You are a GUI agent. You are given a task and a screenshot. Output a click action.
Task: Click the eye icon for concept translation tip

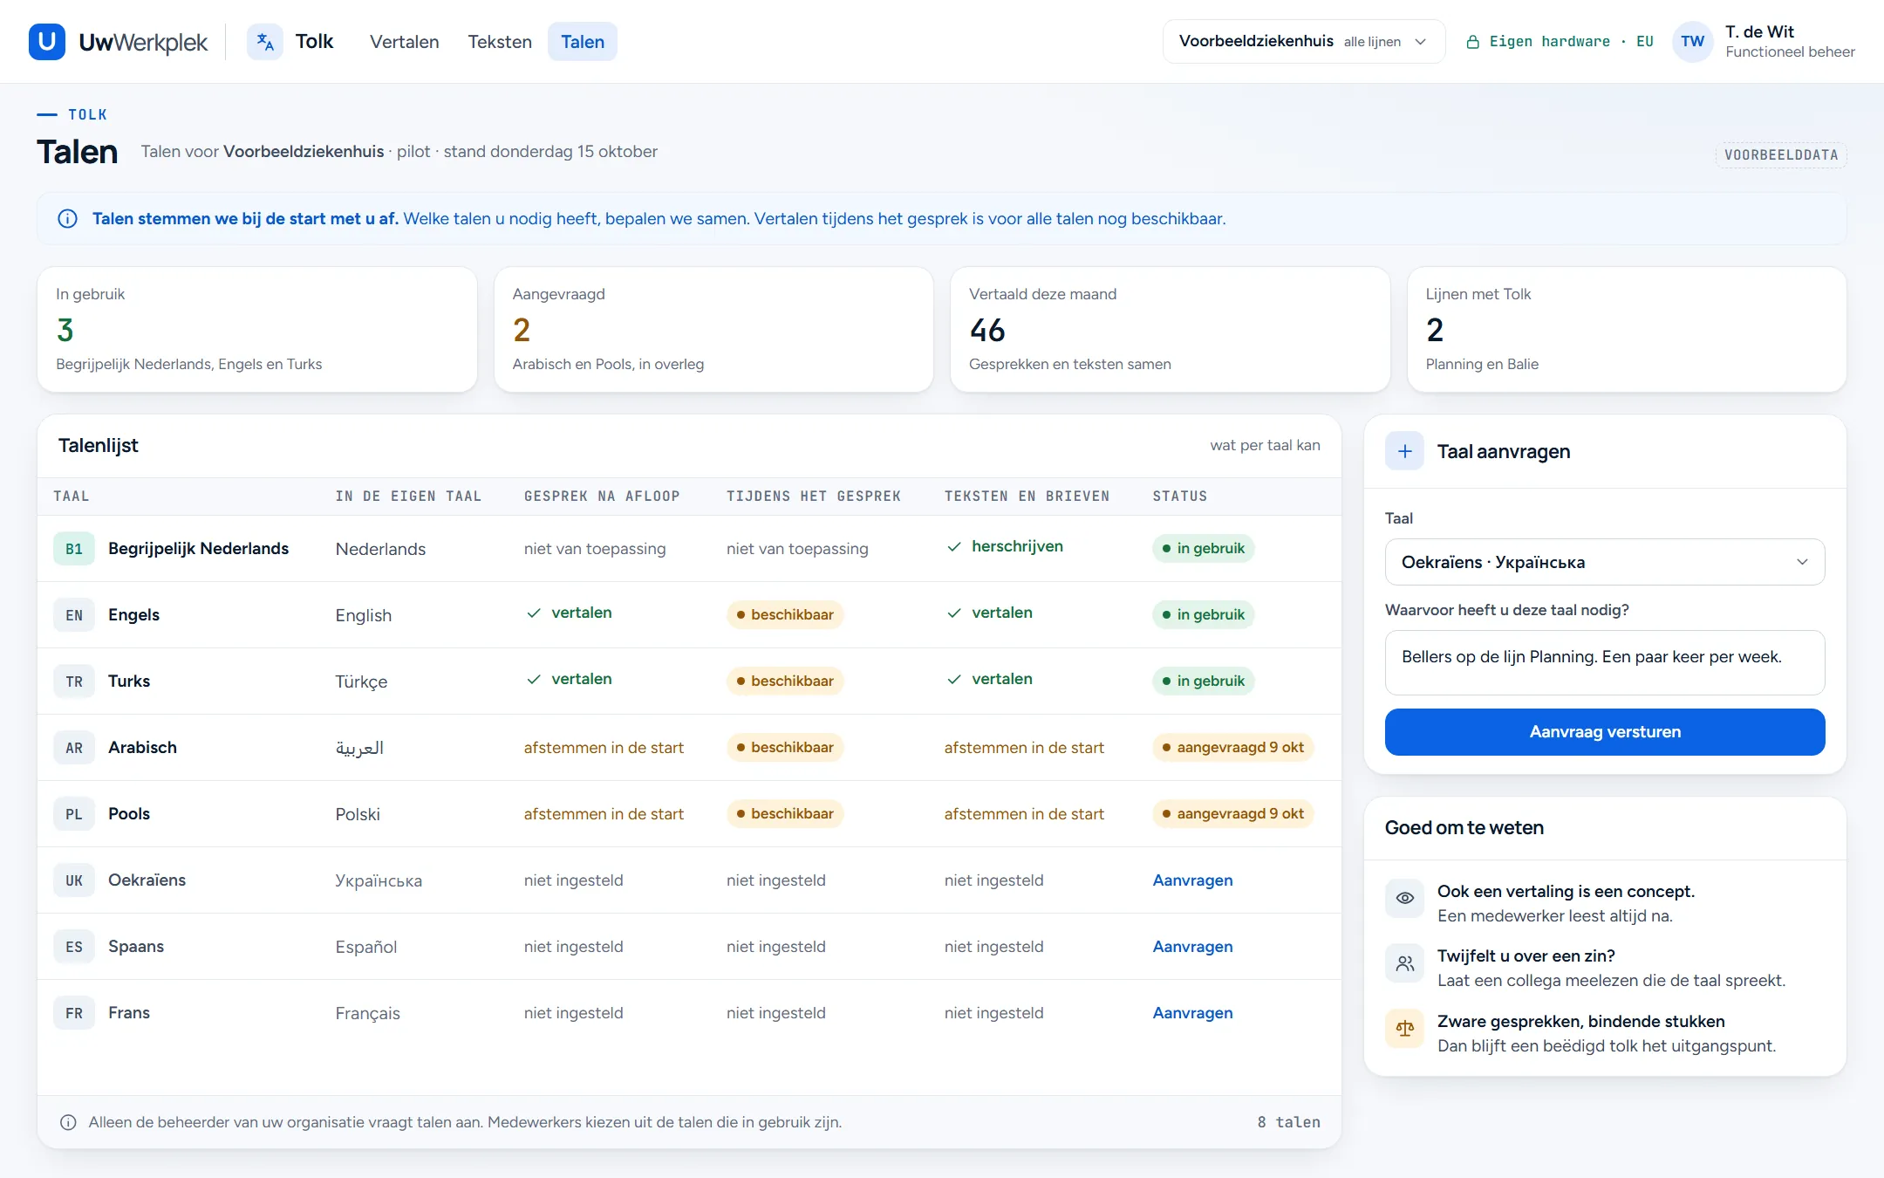click(1404, 898)
